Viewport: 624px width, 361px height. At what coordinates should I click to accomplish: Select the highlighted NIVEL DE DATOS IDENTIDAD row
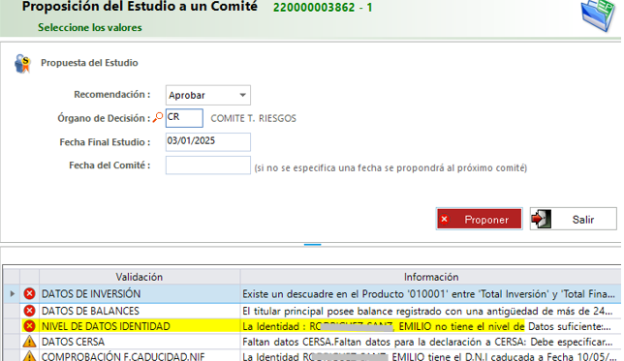point(312,326)
